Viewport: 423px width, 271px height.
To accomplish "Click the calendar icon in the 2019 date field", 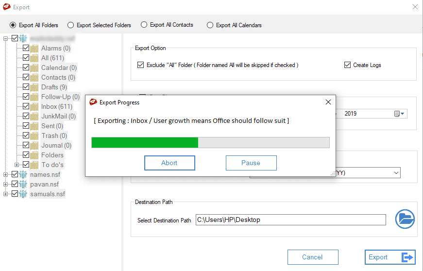I will [x=397, y=114].
